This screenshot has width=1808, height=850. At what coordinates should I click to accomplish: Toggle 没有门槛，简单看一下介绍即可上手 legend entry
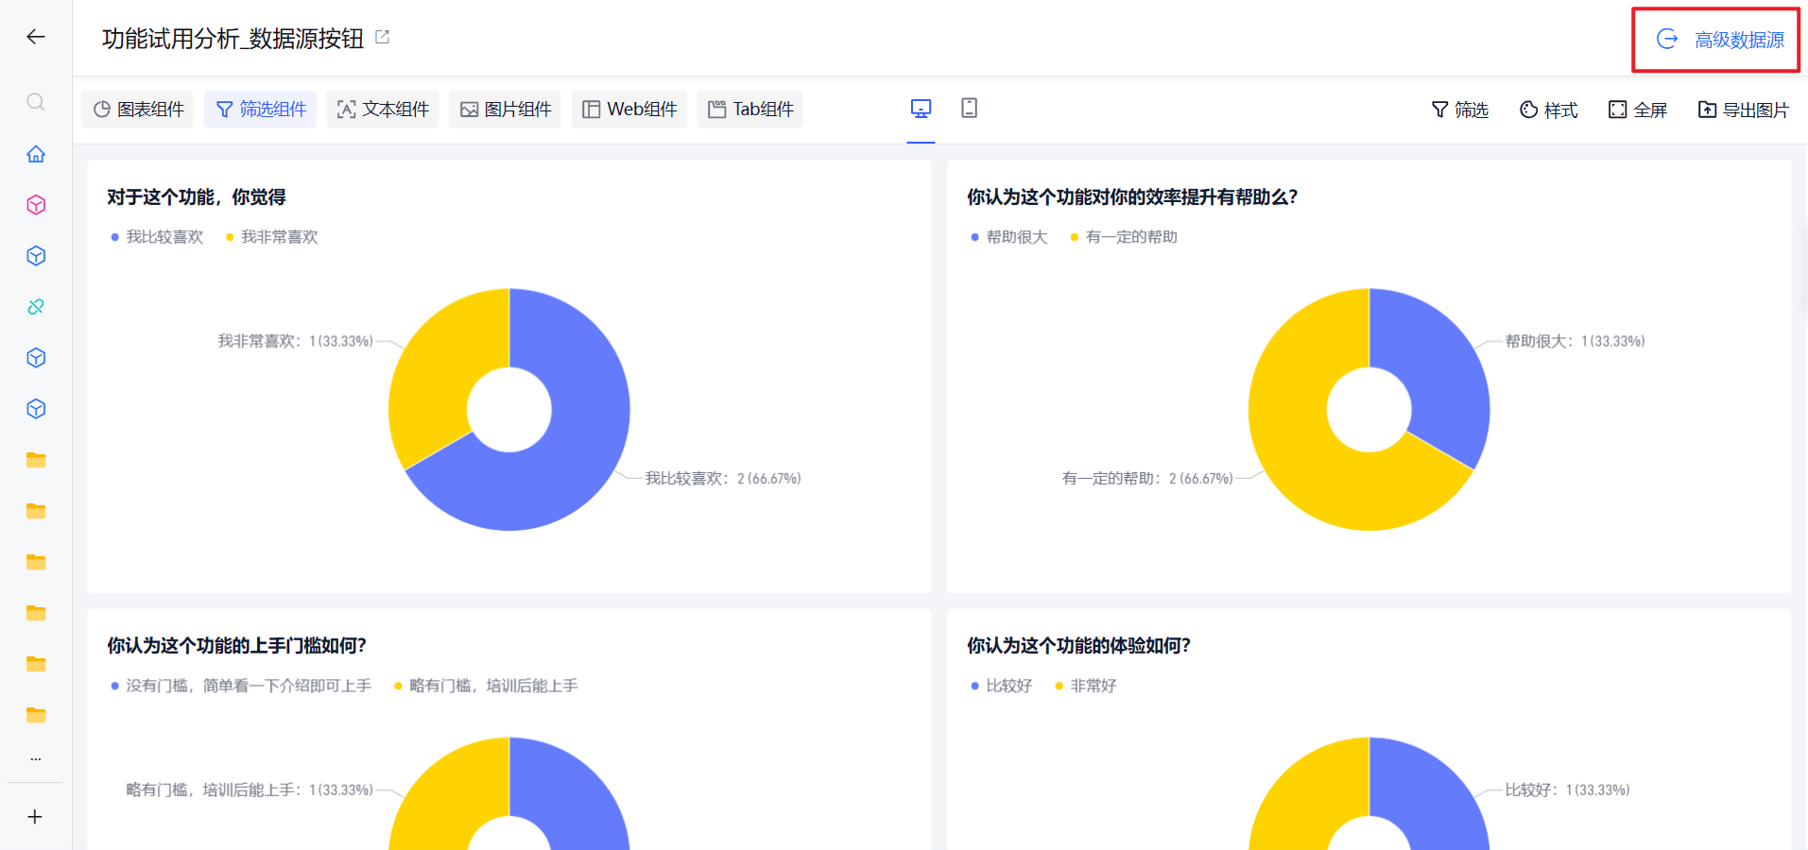pyautogui.click(x=241, y=686)
